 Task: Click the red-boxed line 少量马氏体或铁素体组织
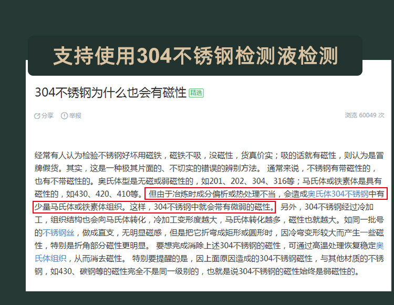(154, 207)
